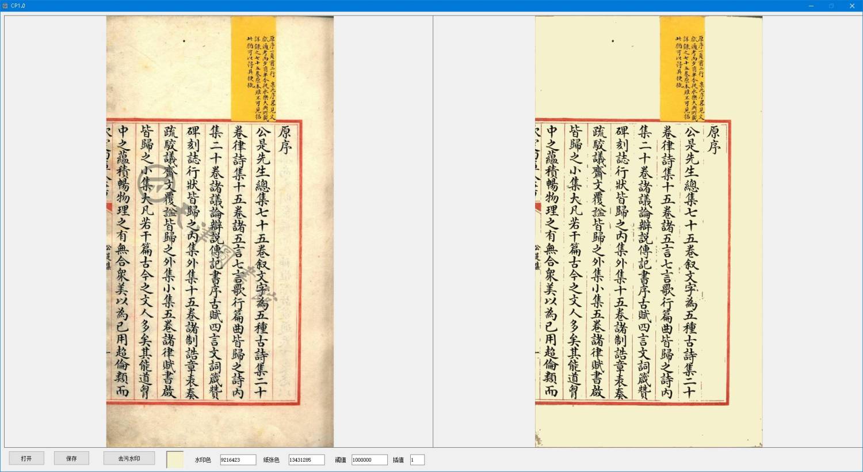This screenshot has height=472, width=863.
Task: Minimize the CP1.0 window
Action: point(811,6)
